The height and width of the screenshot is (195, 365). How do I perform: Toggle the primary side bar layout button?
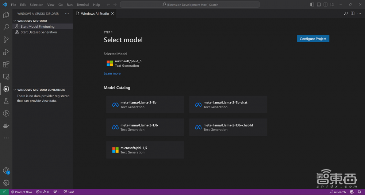click(x=312, y=5)
